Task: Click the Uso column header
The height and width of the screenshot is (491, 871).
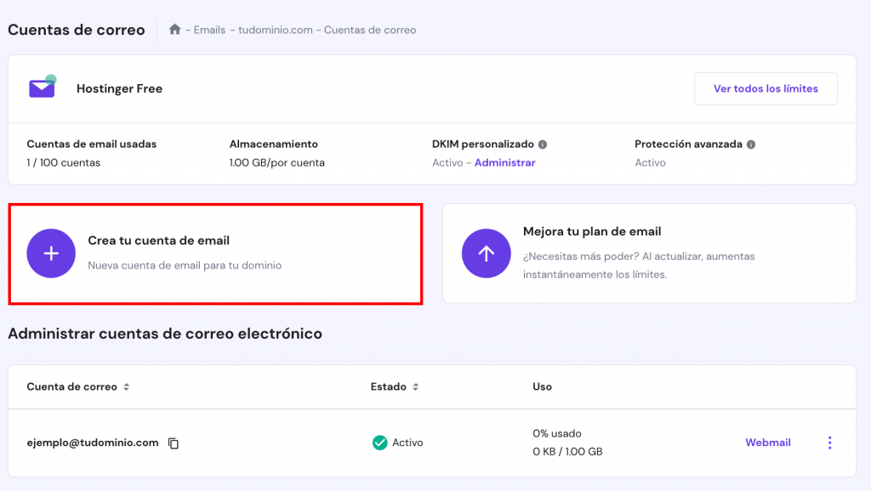Action: (x=542, y=387)
